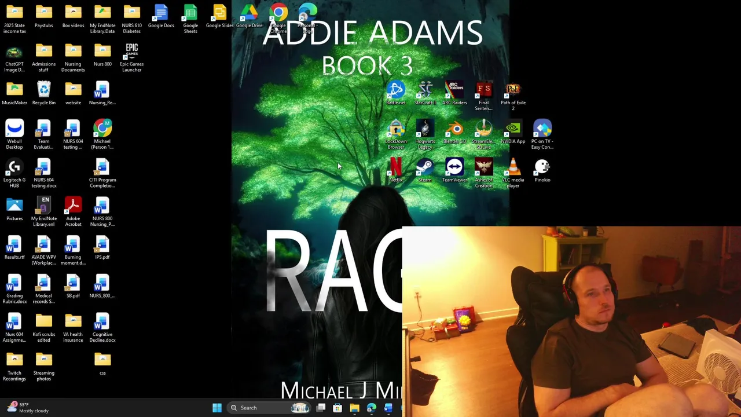Launch Hogwarts Legacy
The width and height of the screenshot is (741, 417).
pyautogui.click(x=425, y=134)
